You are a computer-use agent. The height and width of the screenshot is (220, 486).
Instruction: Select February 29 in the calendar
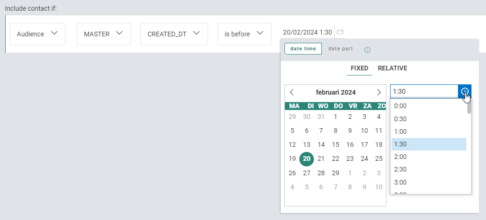[335, 173]
